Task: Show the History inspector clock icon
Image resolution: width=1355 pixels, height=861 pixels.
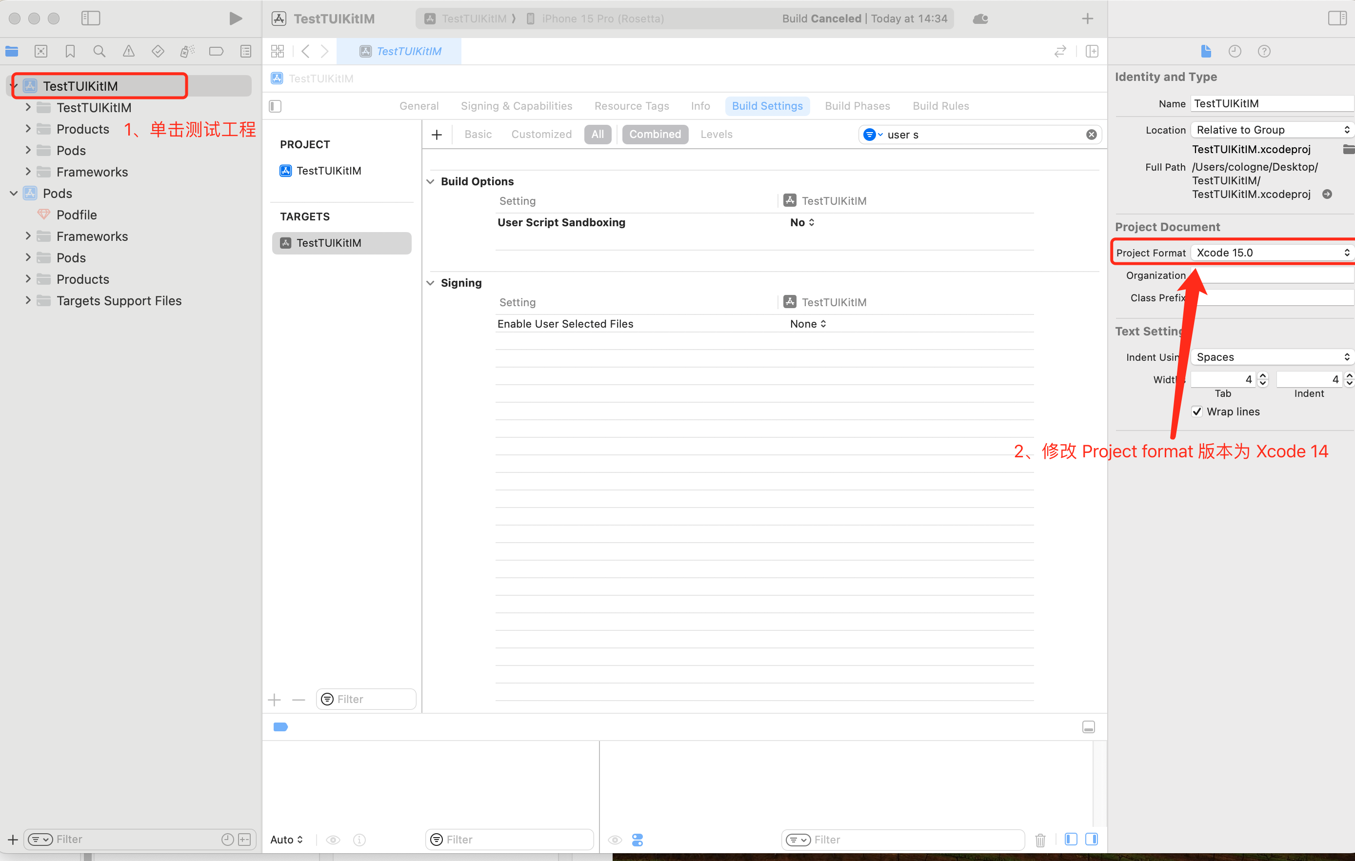Action: 1235,51
